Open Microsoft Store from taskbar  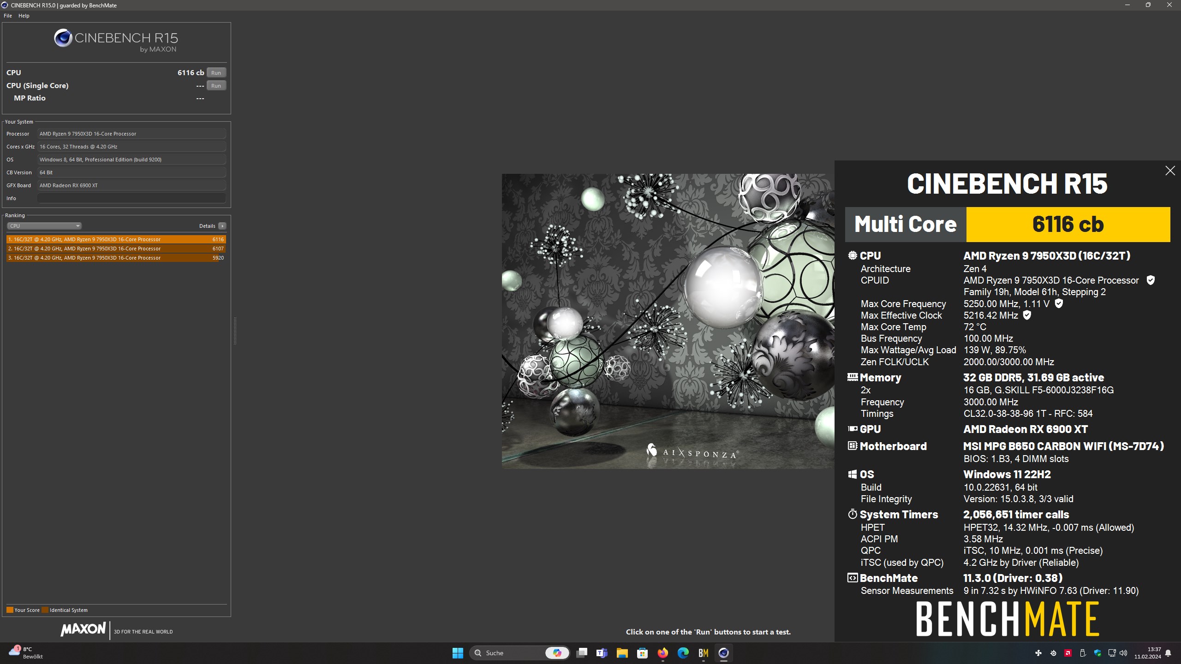tap(643, 653)
